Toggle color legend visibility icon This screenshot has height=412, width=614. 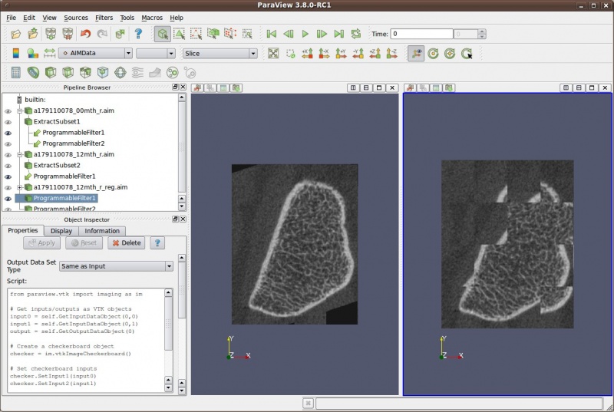pos(15,53)
